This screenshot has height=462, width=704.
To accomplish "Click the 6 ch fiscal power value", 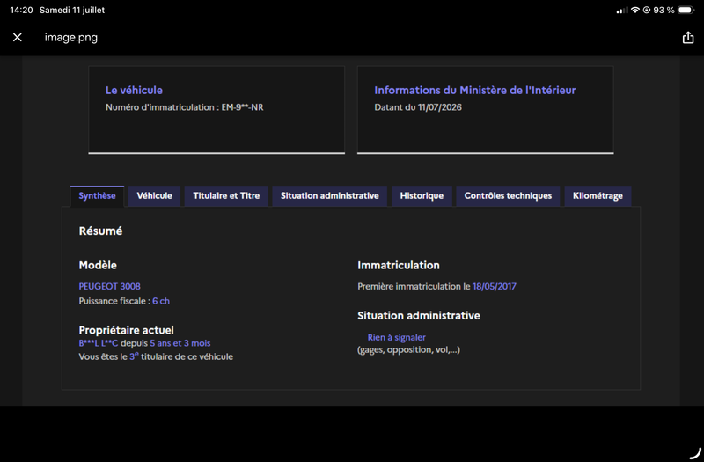I will coord(161,301).
